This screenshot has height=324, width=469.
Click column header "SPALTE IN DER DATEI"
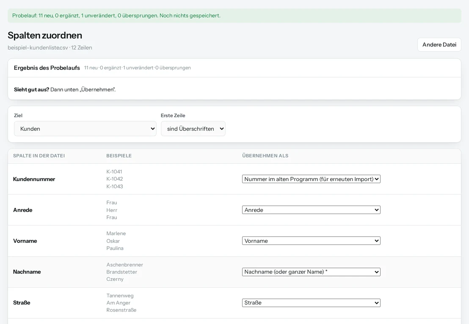coord(39,156)
